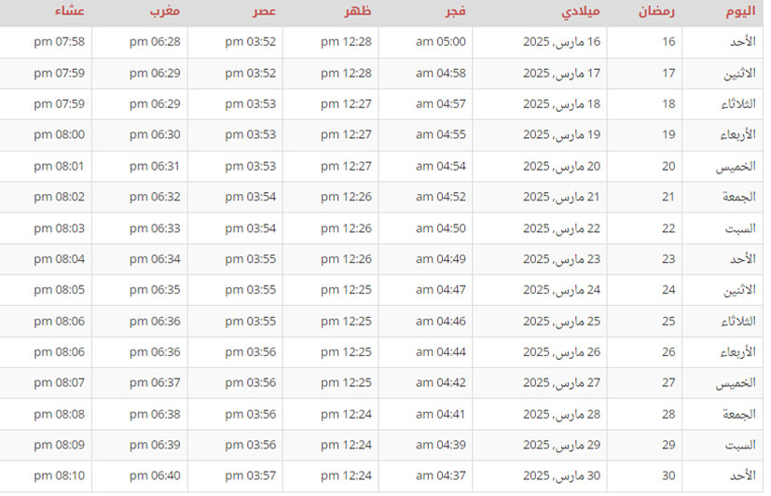Click the اليوم column header
This screenshot has height=496, width=771.
click(x=739, y=12)
